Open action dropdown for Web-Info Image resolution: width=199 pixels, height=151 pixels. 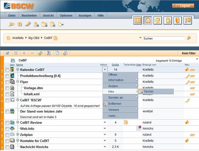coord(105,128)
